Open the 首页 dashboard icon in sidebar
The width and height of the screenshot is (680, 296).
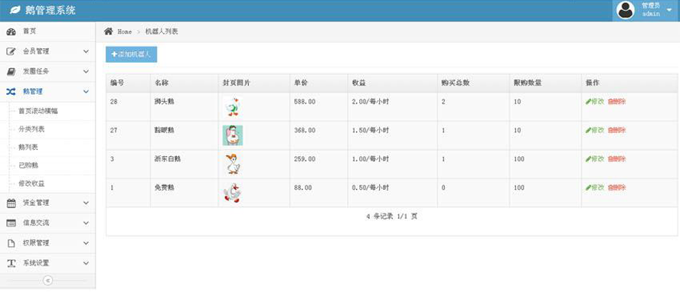point(11,31)
